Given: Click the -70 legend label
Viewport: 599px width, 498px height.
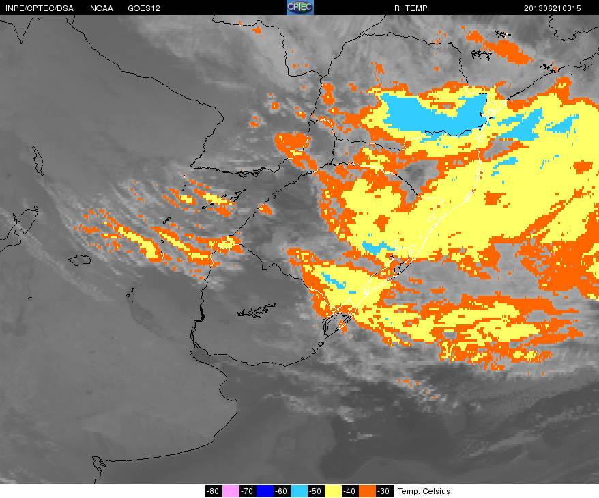Looking at the screenshot, I should click(248, 491).
